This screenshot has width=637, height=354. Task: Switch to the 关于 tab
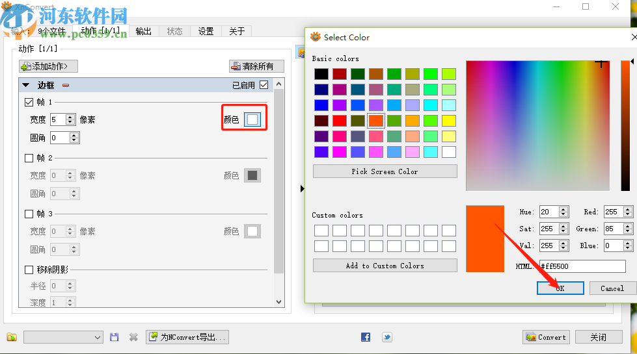237,31
